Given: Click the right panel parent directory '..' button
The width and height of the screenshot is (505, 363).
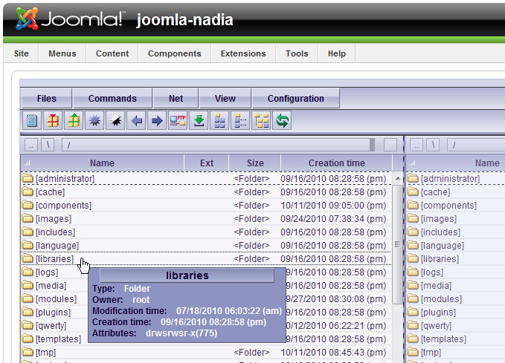Looking at the screenshot, I should click(416, 145).
